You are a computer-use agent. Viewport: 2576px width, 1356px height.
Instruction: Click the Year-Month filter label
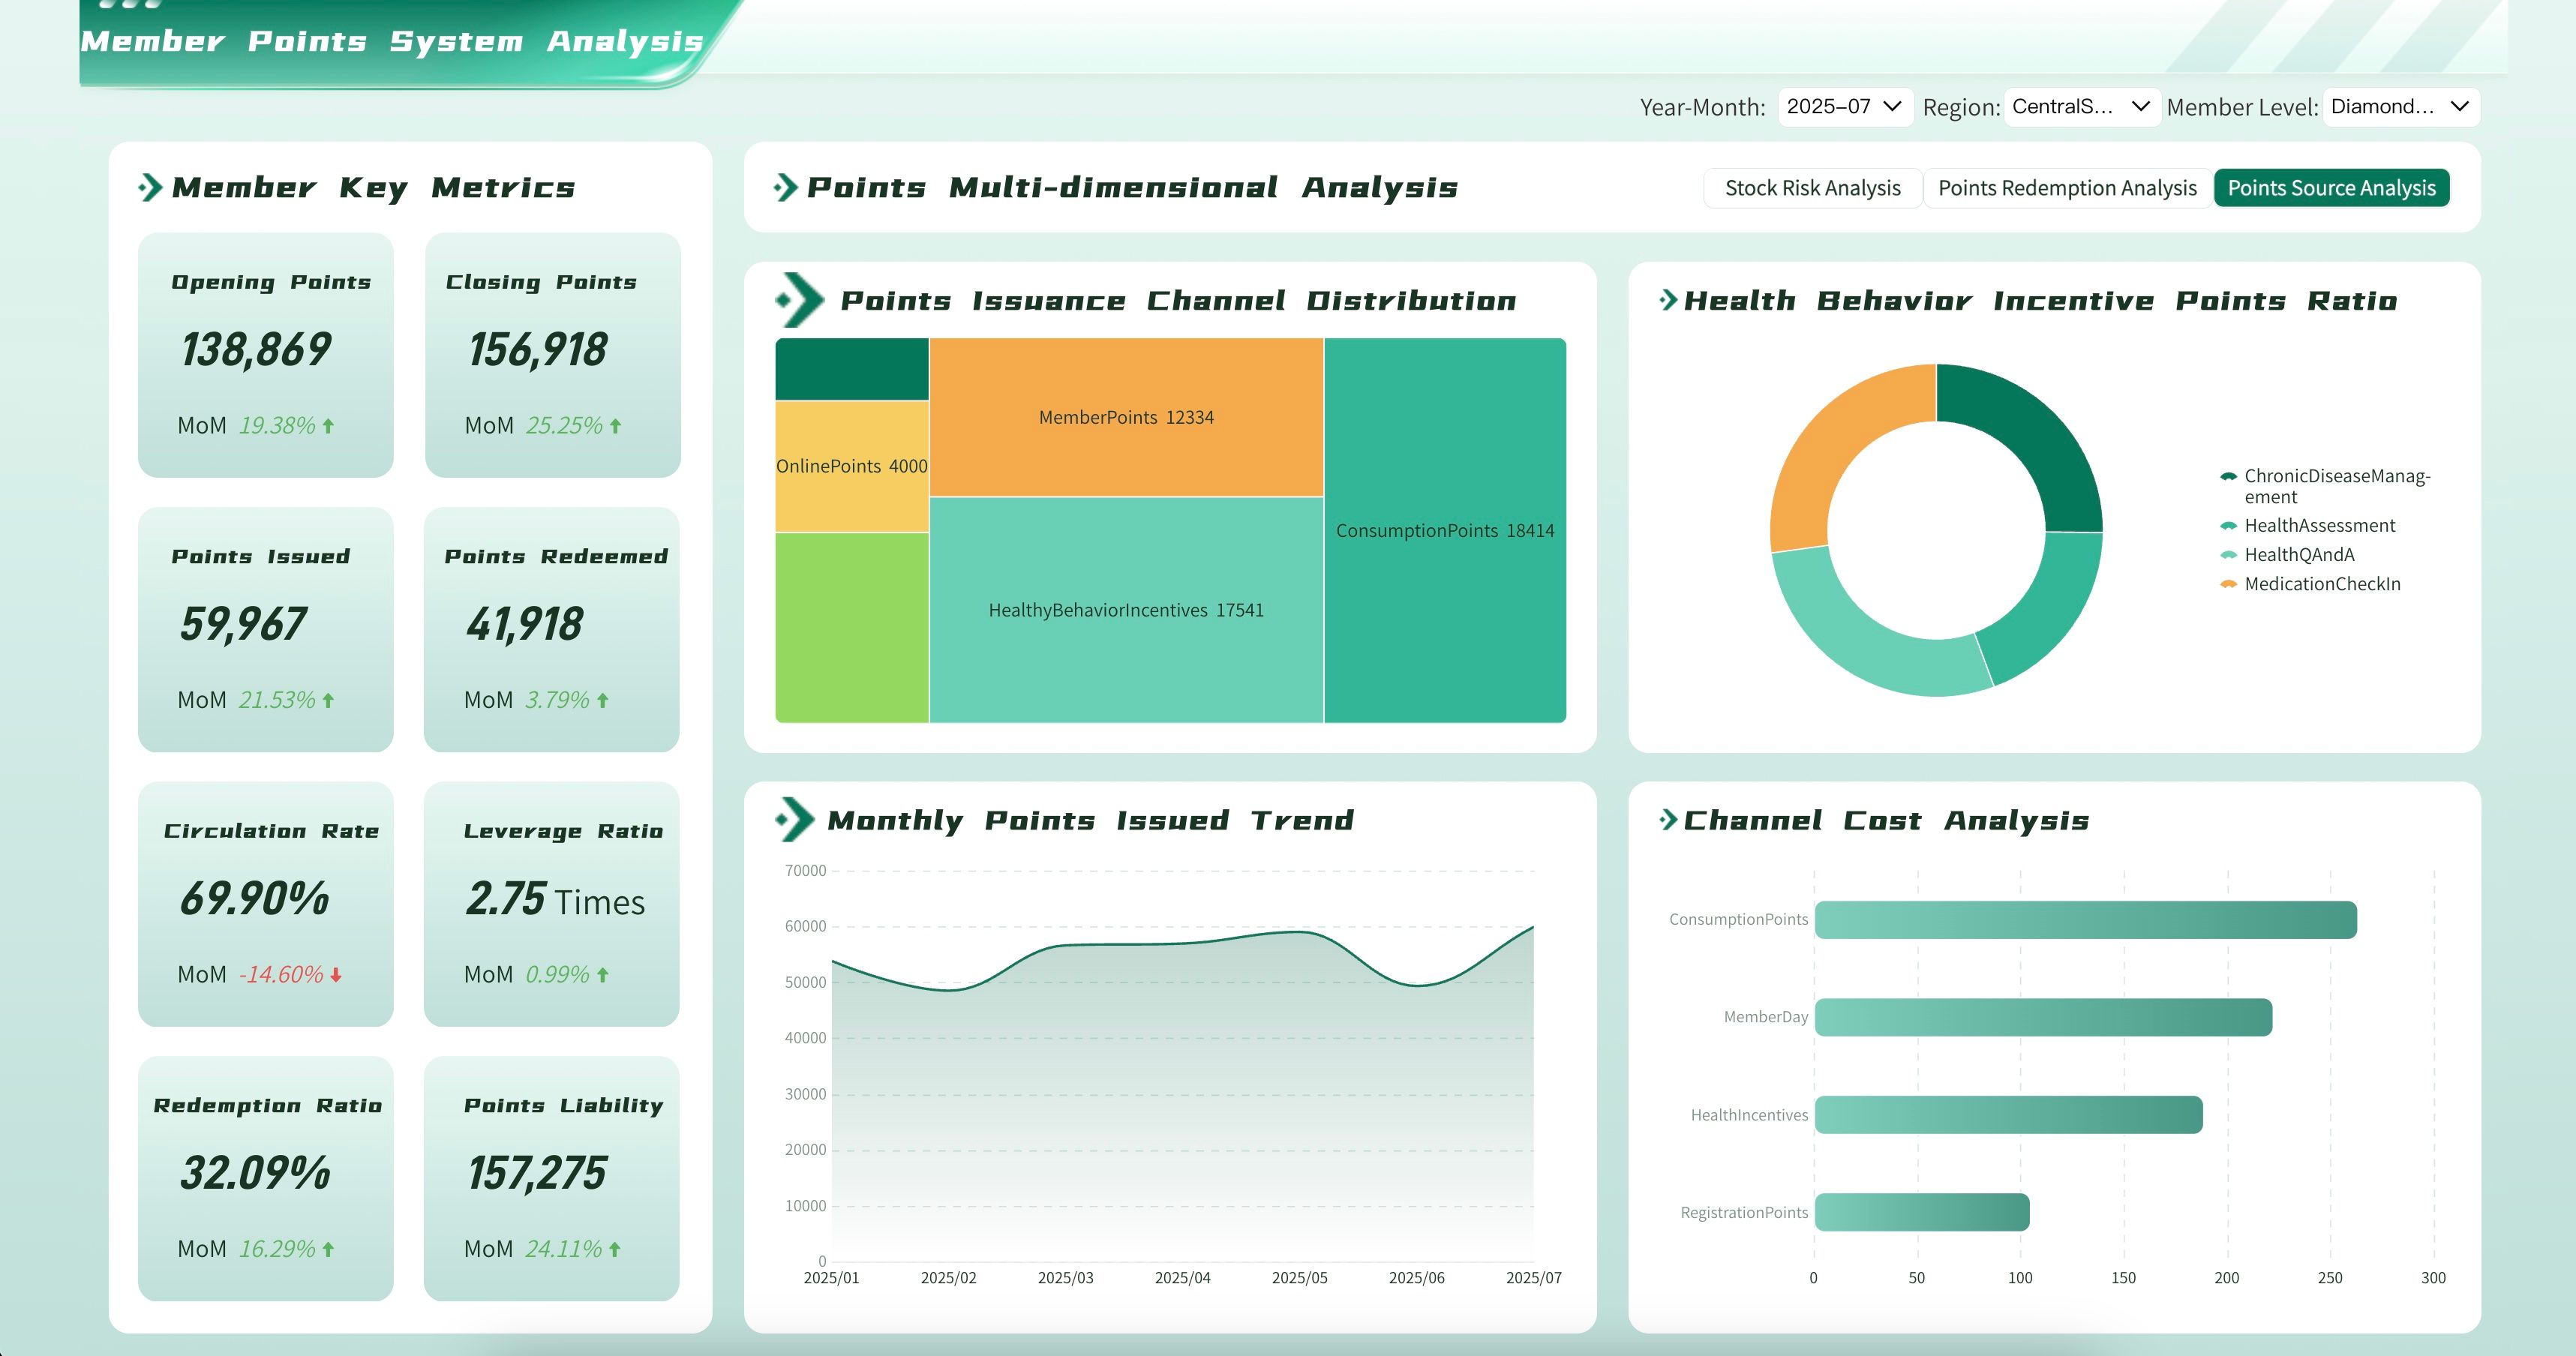click(x=1702, y=107)
